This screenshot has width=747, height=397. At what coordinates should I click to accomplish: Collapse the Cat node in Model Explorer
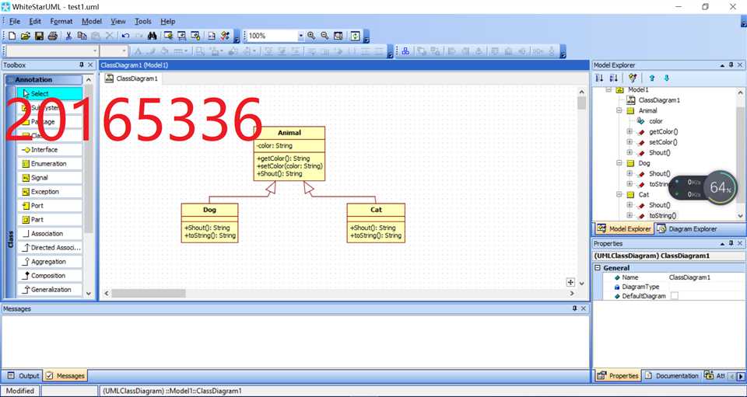619,194
